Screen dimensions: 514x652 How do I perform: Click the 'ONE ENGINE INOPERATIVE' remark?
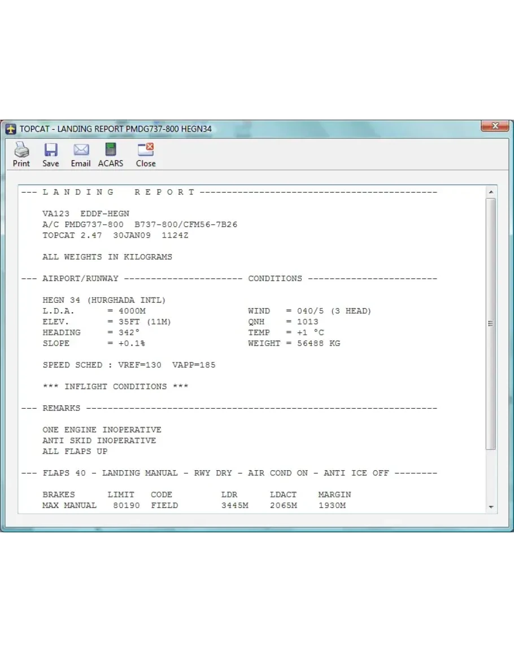[x=102, y=430]
